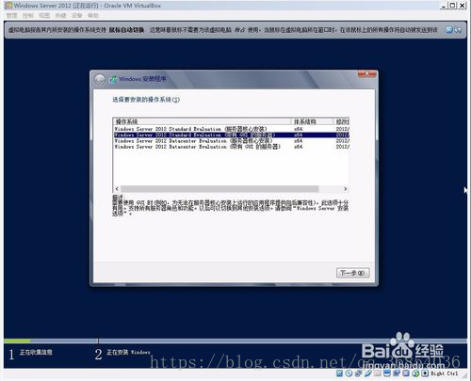Screen dimensions: 471x381
Task: Click the left arrow of horizontal scrollbar
Action: point(117,189)
